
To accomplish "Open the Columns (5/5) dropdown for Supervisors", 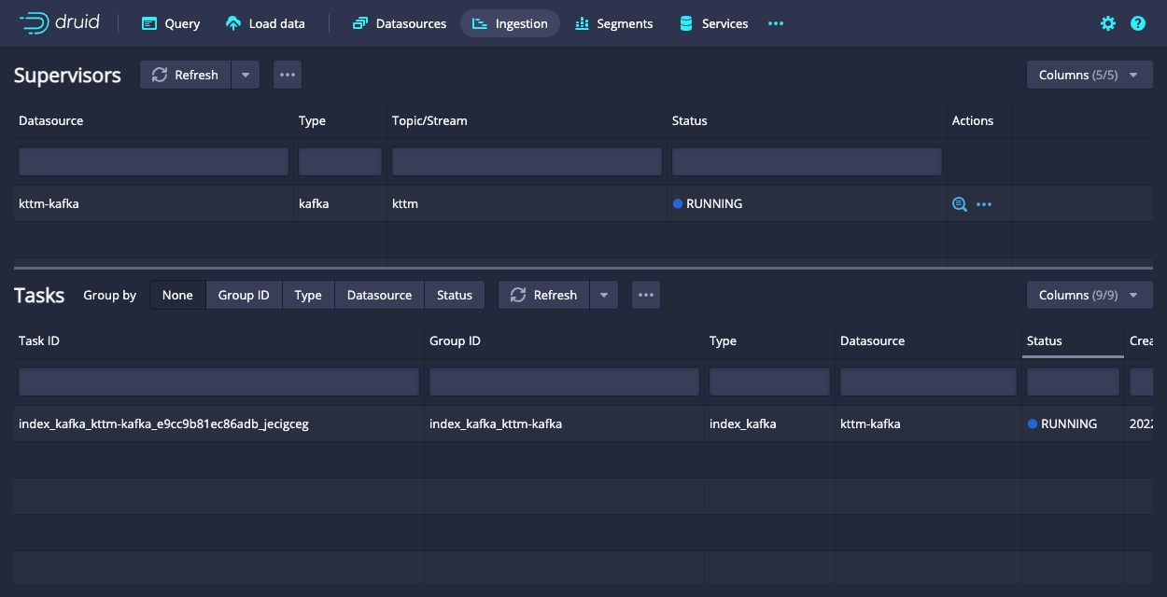I will pyautogui.click(x=1089, y=74).
